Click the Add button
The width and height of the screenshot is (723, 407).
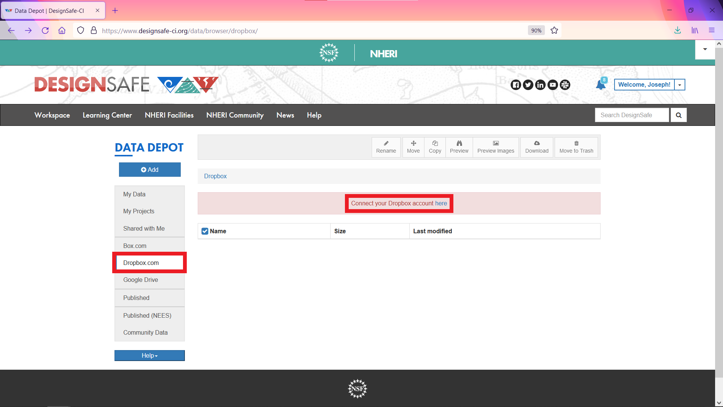150,170
